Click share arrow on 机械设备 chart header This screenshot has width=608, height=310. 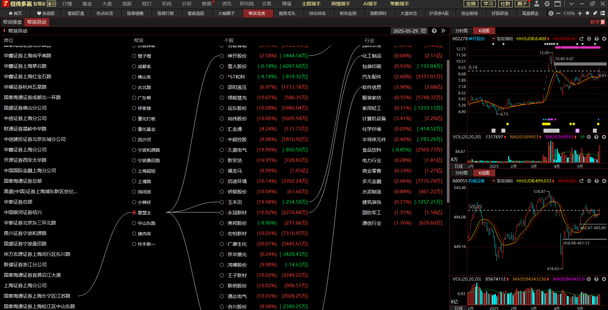point(581,181)
